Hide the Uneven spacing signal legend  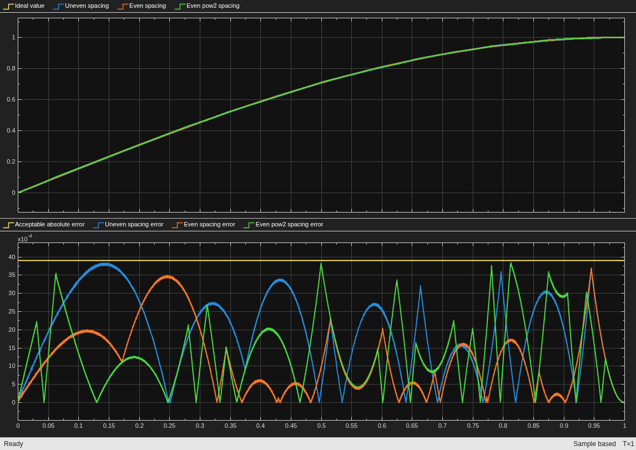point(81,6)
